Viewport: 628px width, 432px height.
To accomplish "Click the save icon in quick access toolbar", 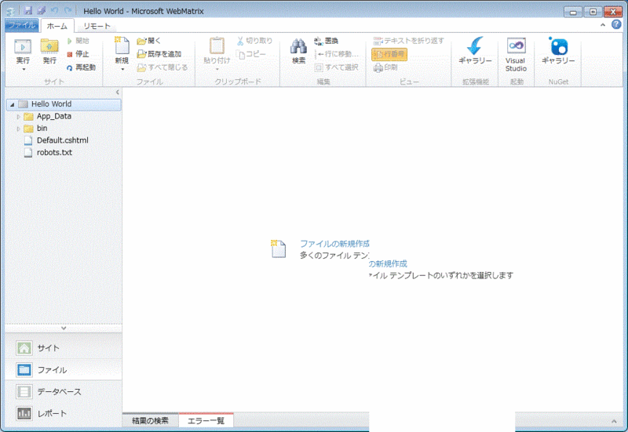I will click(27, 11).
